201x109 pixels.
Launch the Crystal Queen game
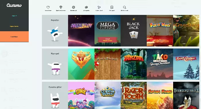(108, 96)
